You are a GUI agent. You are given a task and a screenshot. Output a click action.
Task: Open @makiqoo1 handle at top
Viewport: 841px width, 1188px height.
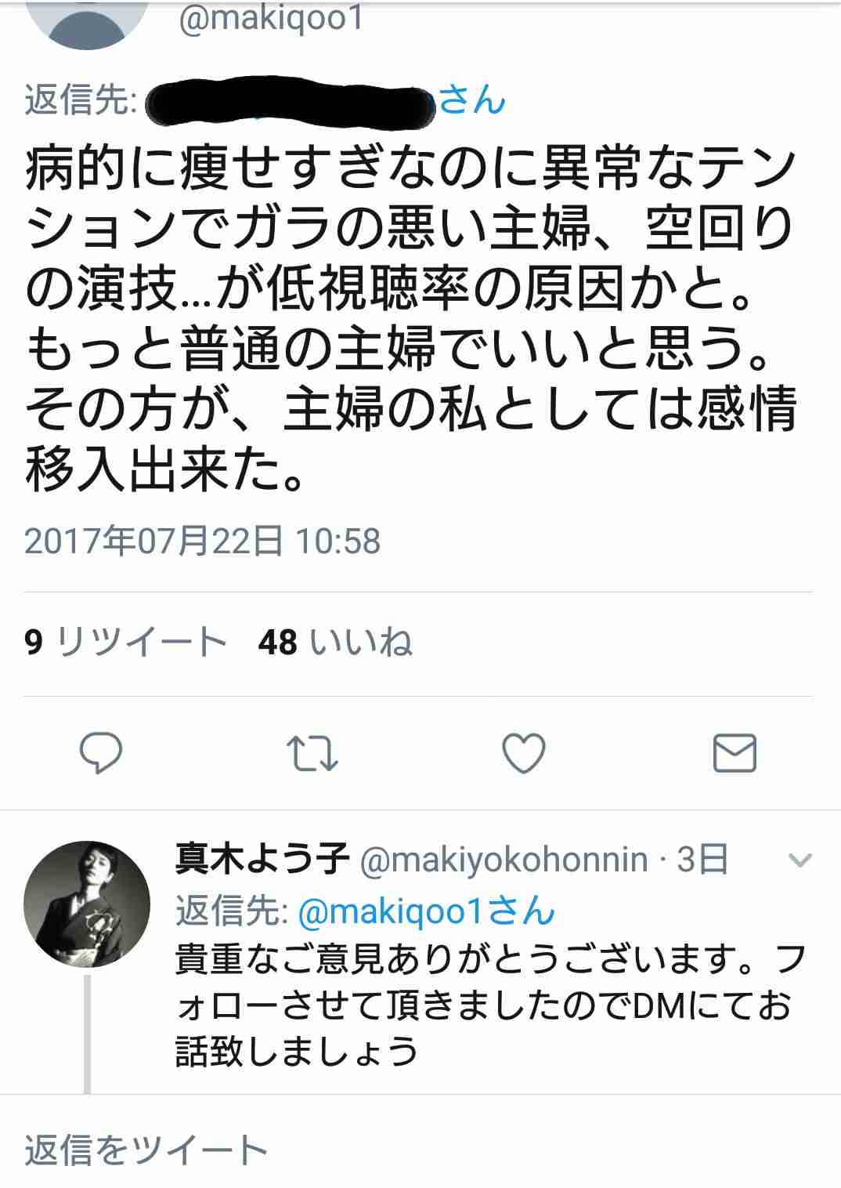point(272,19)
